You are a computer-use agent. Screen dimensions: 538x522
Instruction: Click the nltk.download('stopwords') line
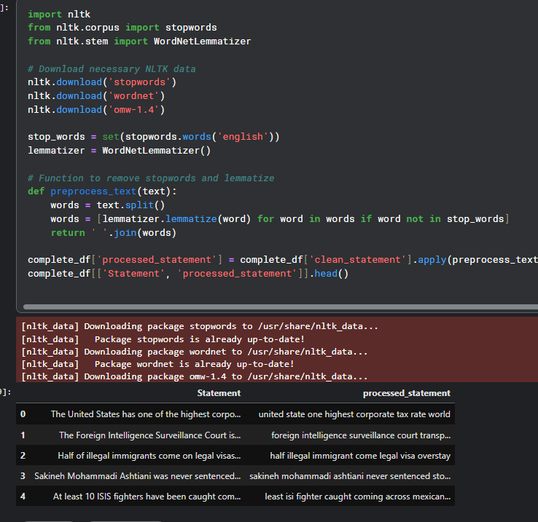[x=102, y=82]
